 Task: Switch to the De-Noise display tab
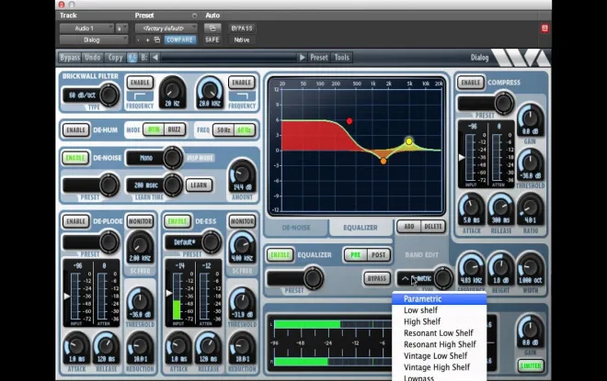point(296,228)
